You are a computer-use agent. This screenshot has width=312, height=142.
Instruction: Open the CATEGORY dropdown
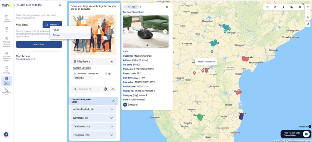pos(83,78)
